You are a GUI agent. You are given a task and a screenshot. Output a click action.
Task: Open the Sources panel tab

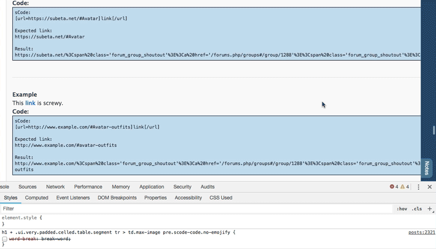(x=27, y=187)
